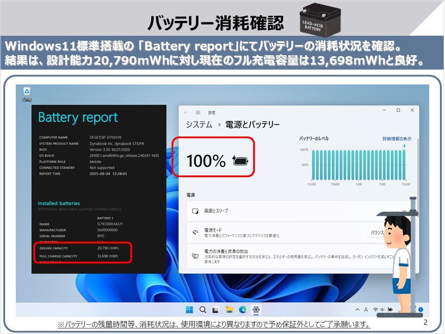Click the 電源モード setting row label
Image resolution: width=445 pixels, height=334 pixels.
(x=213, y=230)
